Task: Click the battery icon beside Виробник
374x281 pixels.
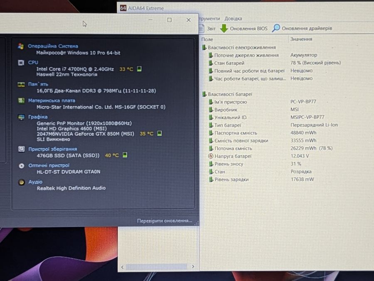Action: (211, 110)
